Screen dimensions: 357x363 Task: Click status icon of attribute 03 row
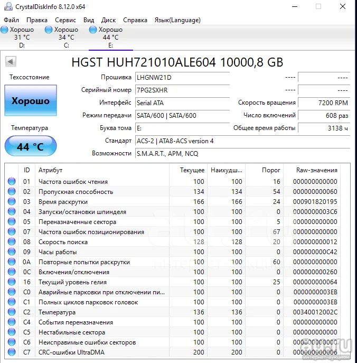12,201
